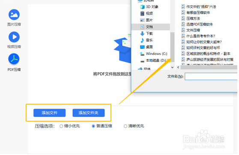Screen dimensions: 239x155
Task: Click the Windows (C:) drive icon
Action: point(142,54)
